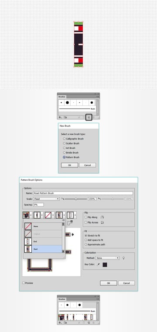
Task: Click the side tile thumbnail
Action: [37, 215]
